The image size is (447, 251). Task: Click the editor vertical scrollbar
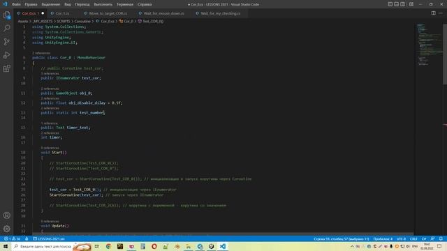[x=445, y=54]
